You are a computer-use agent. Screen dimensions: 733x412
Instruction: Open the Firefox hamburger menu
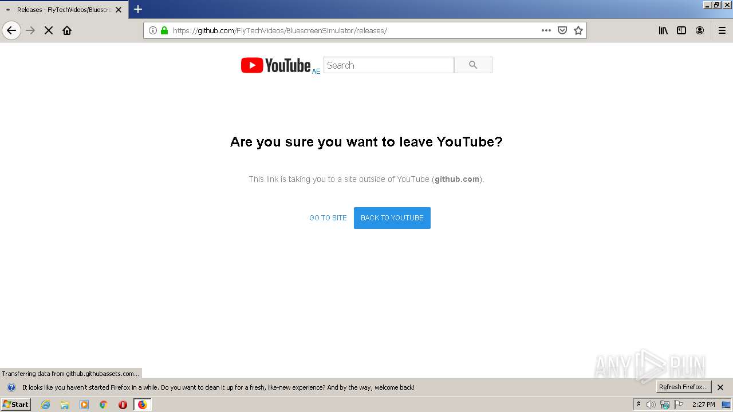coord(722,30)
